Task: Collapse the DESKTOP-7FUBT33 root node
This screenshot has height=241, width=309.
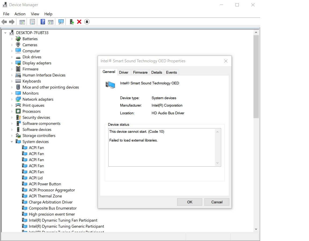Action: (x=6, y=33)
